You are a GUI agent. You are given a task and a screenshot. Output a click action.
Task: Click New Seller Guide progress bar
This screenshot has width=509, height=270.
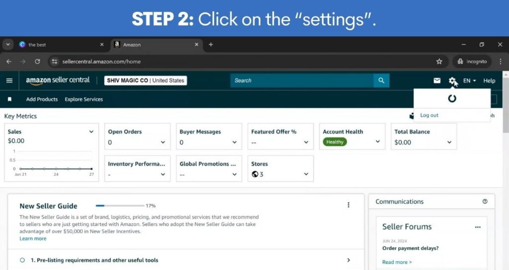coord(120,205)
